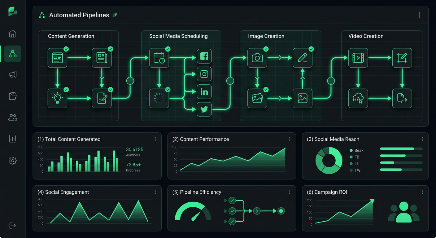This screenshot has height=238, width=436.
Task: Select the Content Generation pipeline section
Action: click(71, 36)
